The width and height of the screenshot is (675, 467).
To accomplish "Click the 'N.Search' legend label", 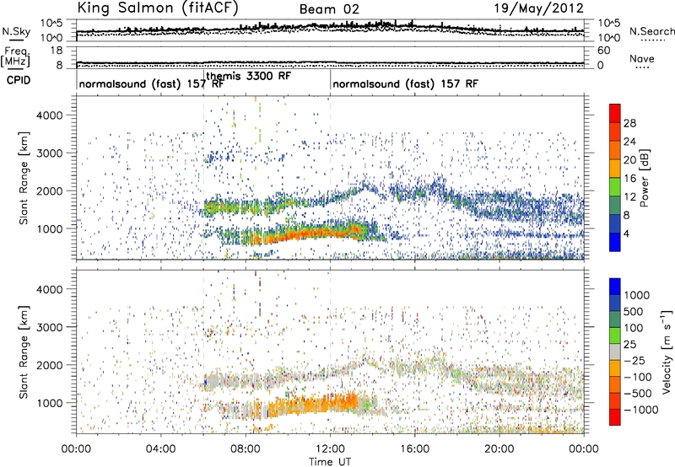I will pos(651,31).
